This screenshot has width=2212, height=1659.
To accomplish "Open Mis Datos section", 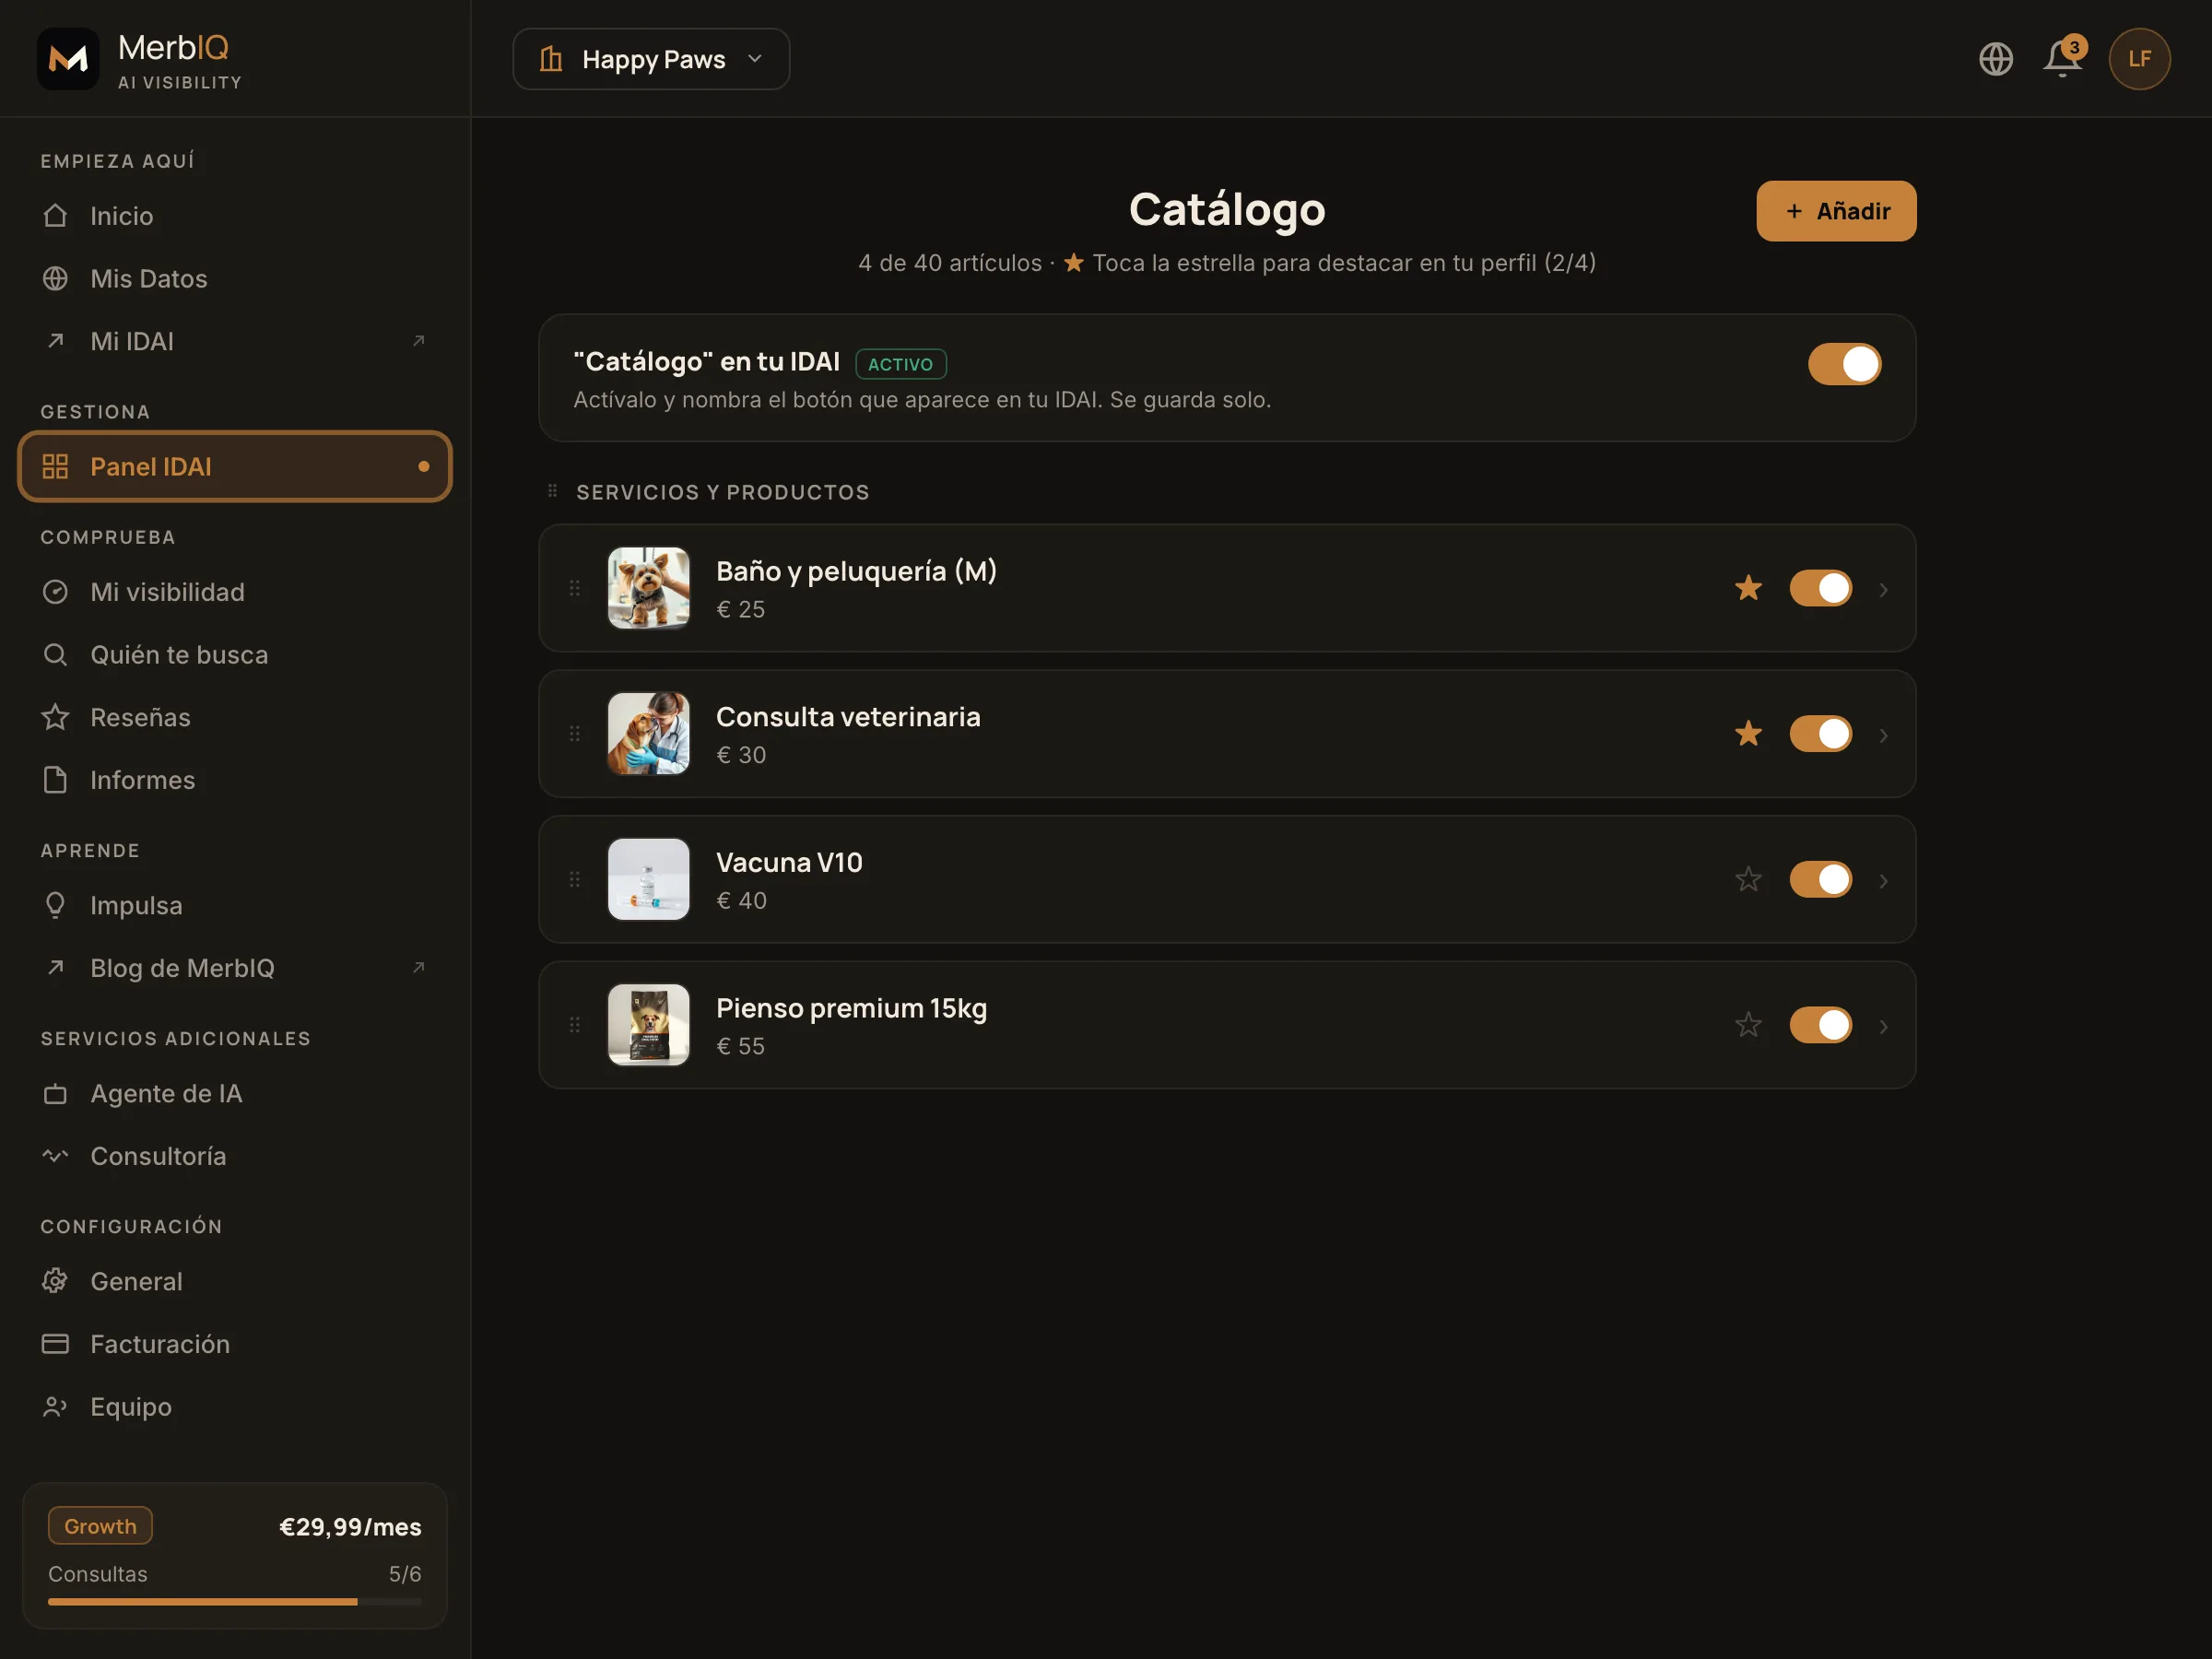I will [x=235, y=278].
